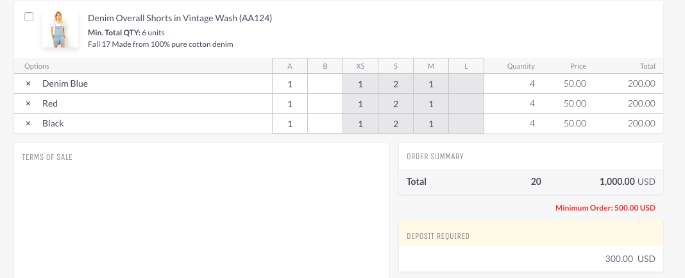
Task: Click the Minimum Order 500.00 USD warning
Action: (605, 208)
